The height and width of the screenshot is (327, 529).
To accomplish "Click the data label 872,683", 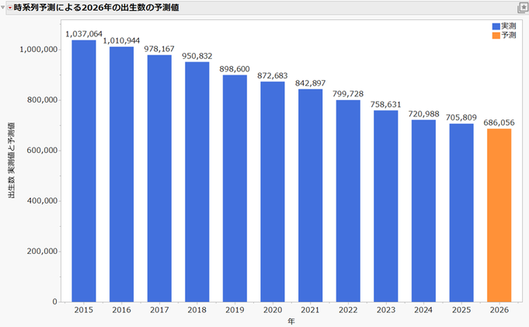I will pyautogui.click(x=273, y=75).
